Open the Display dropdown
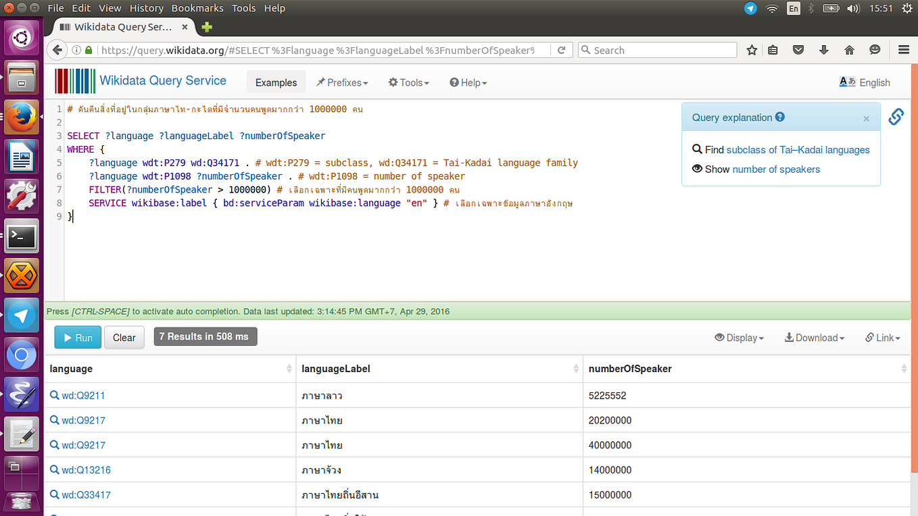Screen dimensions: 918x516 (x=739, y=338)
